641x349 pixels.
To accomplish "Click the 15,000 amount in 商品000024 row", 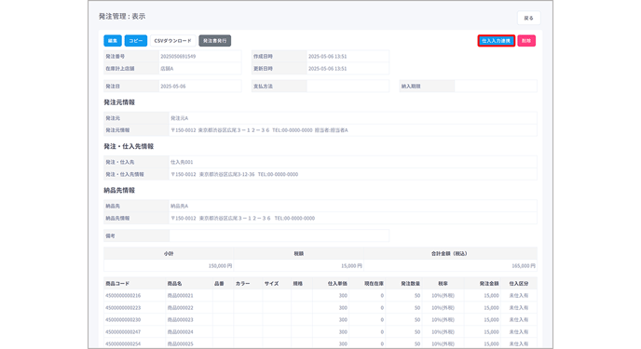I will (x=492, y=332).
